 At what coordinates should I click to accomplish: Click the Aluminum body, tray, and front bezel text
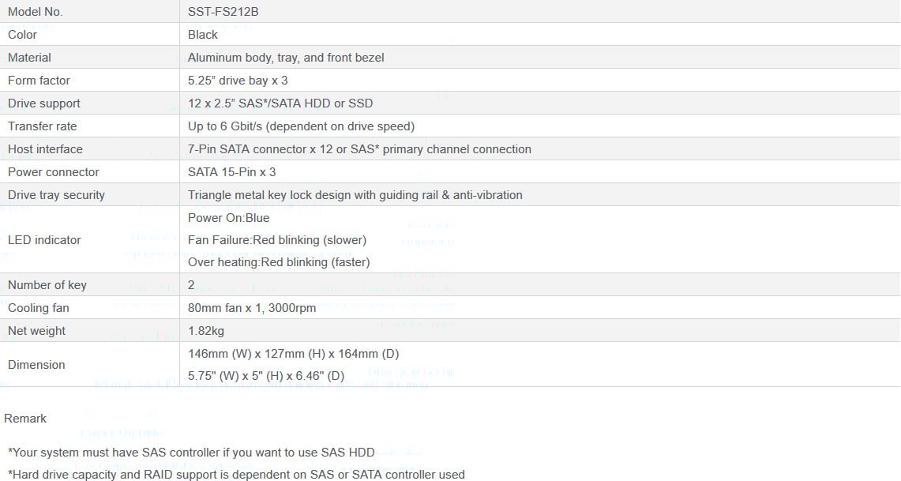coord(286,58)
